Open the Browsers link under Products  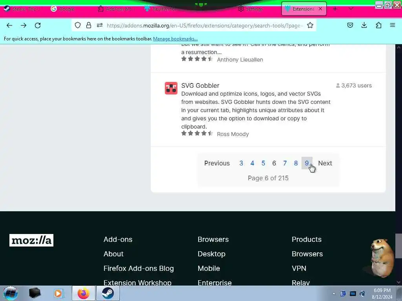pos(307,254)
